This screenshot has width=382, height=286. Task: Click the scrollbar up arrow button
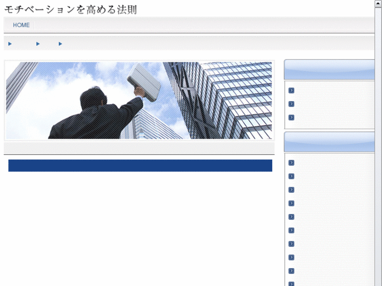tap(378, 3)
